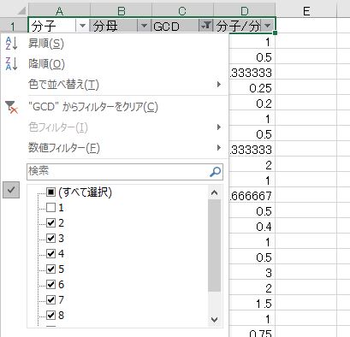Uncheck the value 8 checkbox

pyautogui.click(x=50, y=316)
